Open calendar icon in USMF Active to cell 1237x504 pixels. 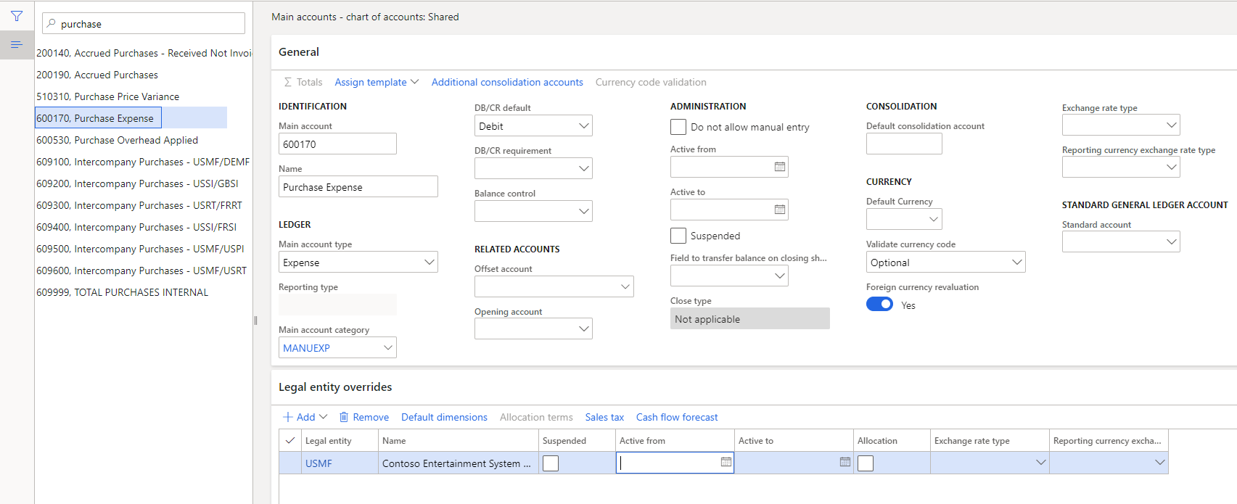pyautogui.click(x=845, y=462)
